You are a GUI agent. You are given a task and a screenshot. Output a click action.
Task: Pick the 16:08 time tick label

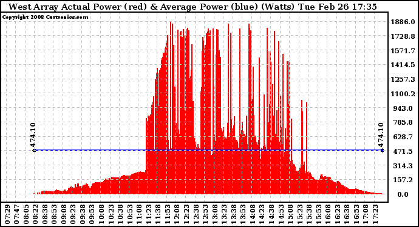pos(328,214)
